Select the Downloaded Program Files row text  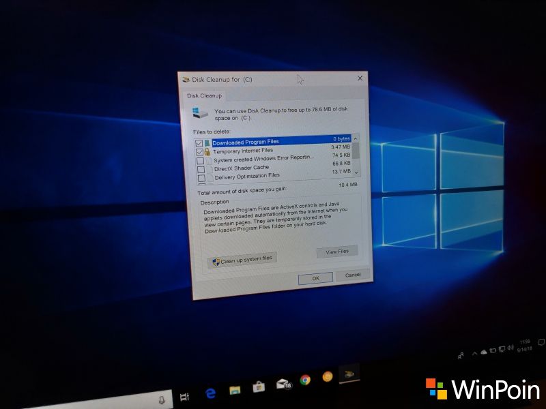coord(246,142)
